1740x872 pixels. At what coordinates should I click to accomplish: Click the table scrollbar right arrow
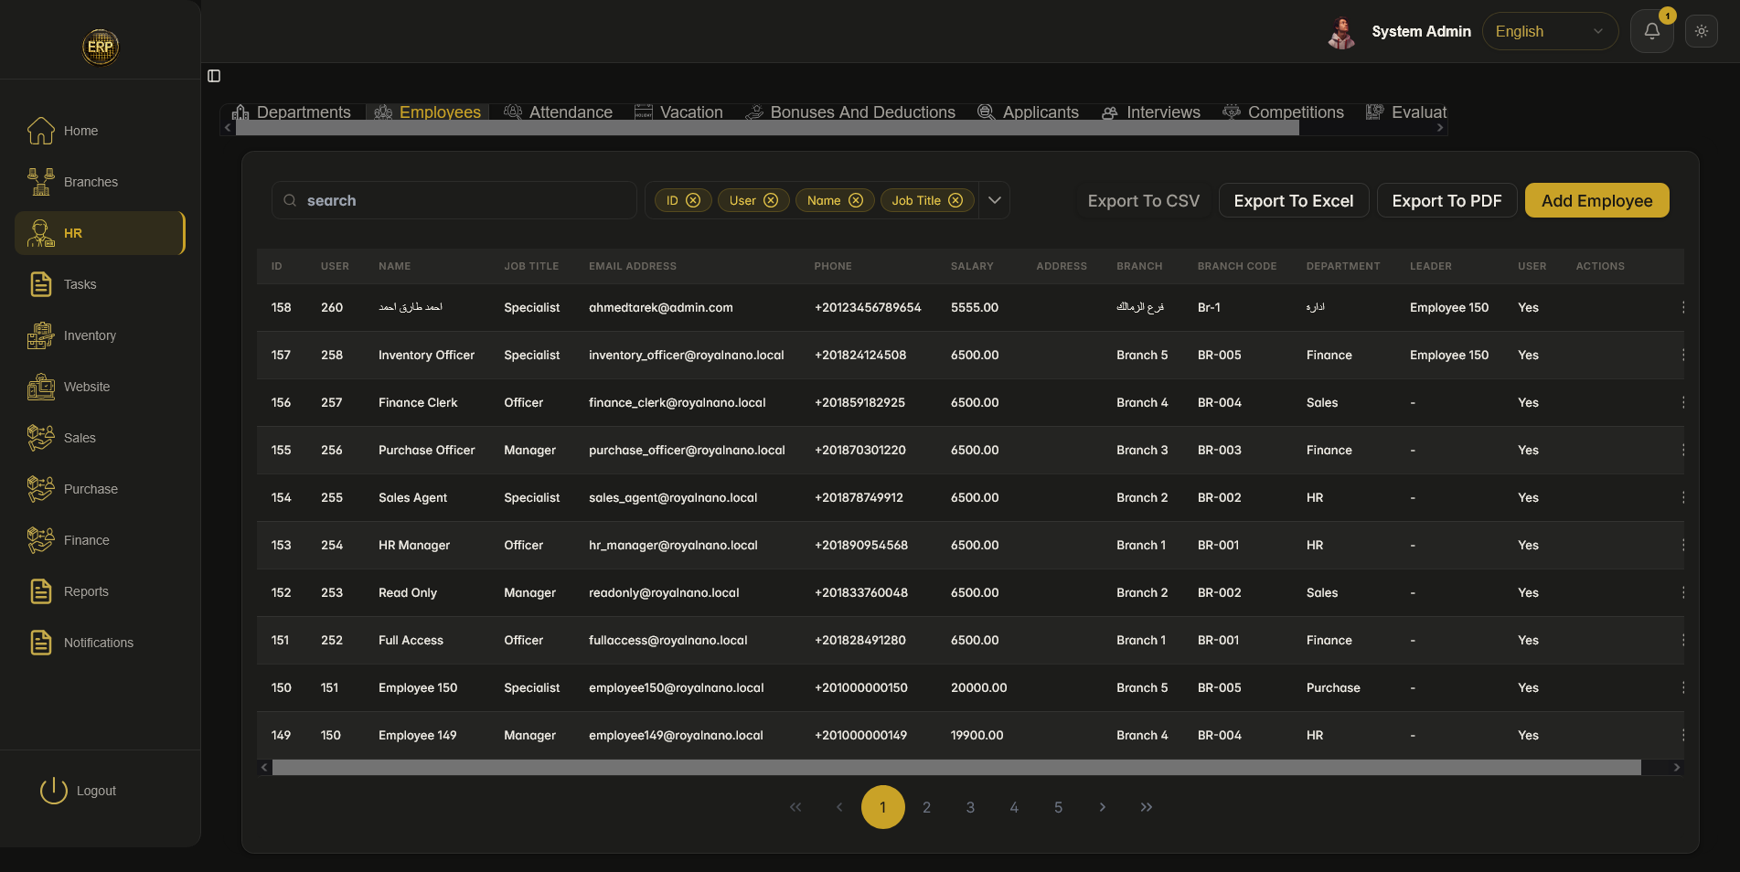click(1676, 768)
